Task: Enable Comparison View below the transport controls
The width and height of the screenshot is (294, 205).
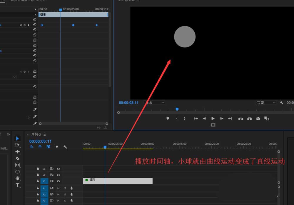Action: pyautogui.click(x=213, y=125)
